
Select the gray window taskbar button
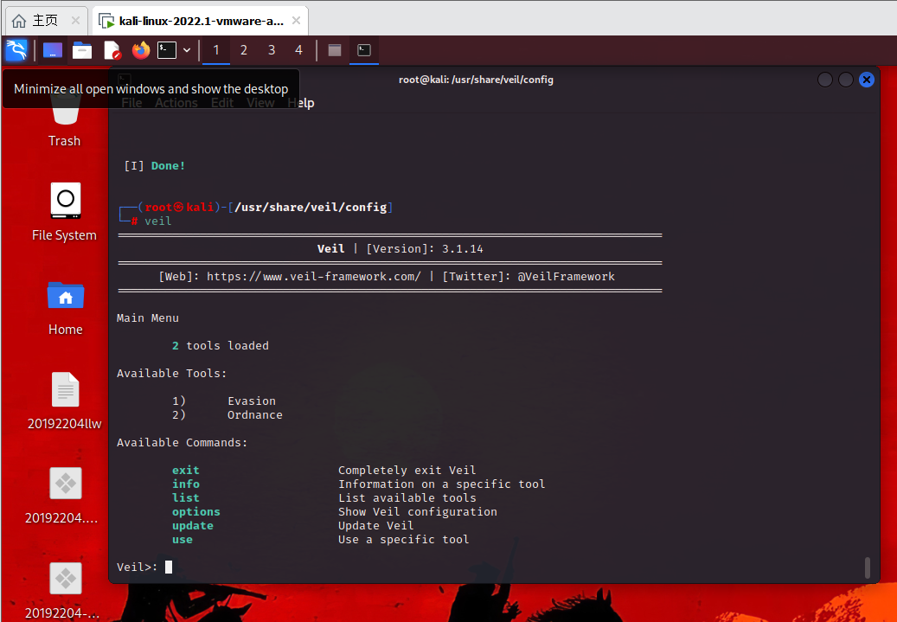pyautogui.click(x=335, y=50)
